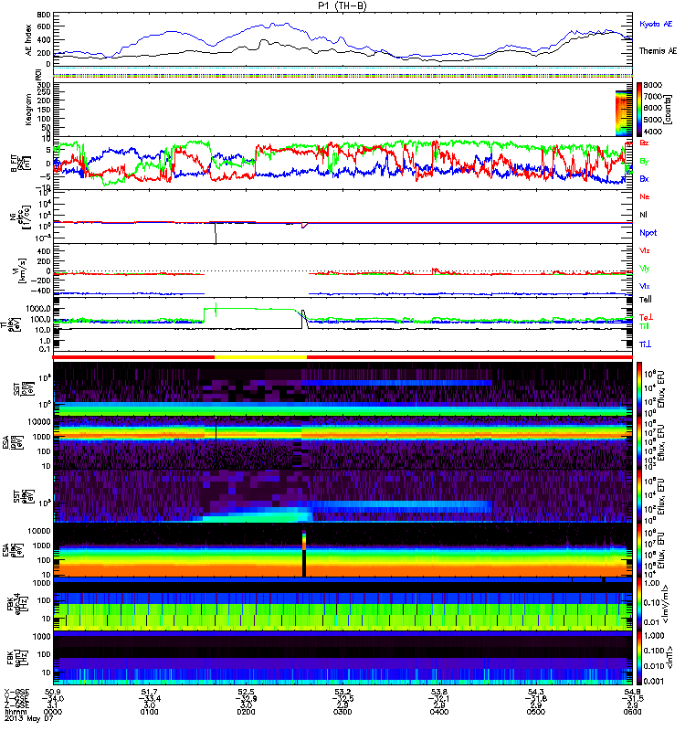This screenshot has width=685, height=731.
Task: Click the AE Index axis label
Action: (29, 39)
